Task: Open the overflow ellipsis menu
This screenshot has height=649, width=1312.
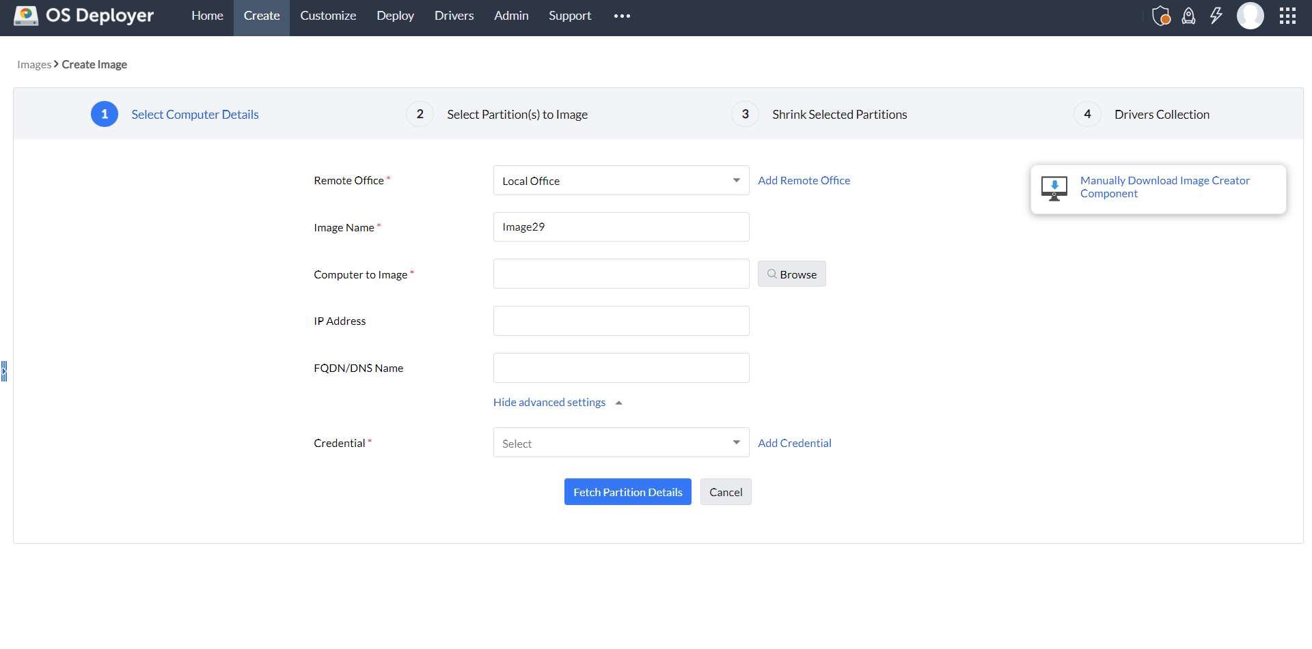Action: (621, 15)
